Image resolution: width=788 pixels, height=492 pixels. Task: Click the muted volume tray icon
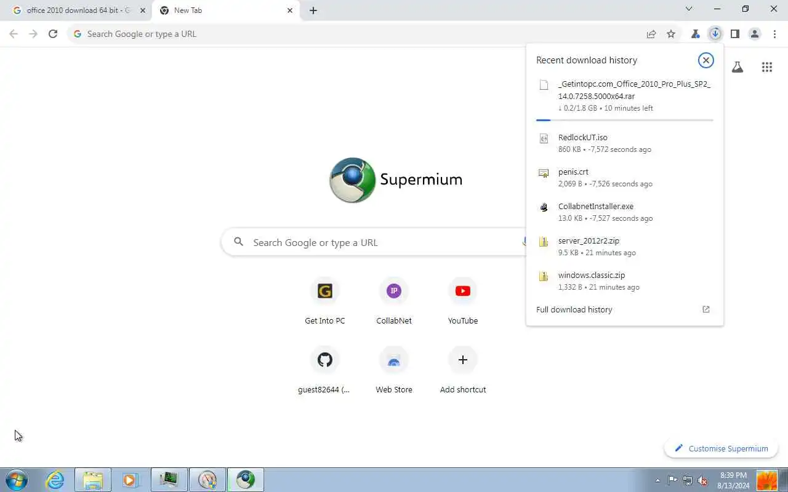(702, 480)
